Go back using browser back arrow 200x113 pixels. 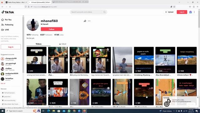coord(2,7)
